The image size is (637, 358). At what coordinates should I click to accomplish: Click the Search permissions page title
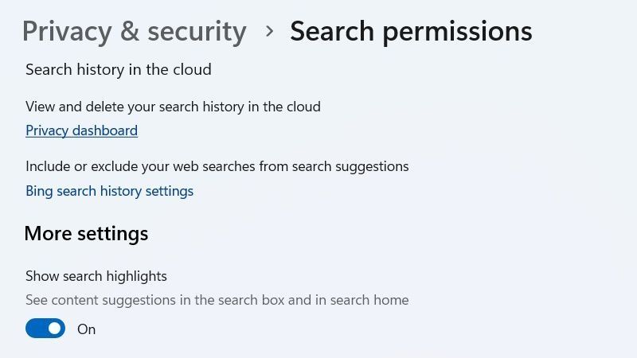411,31
